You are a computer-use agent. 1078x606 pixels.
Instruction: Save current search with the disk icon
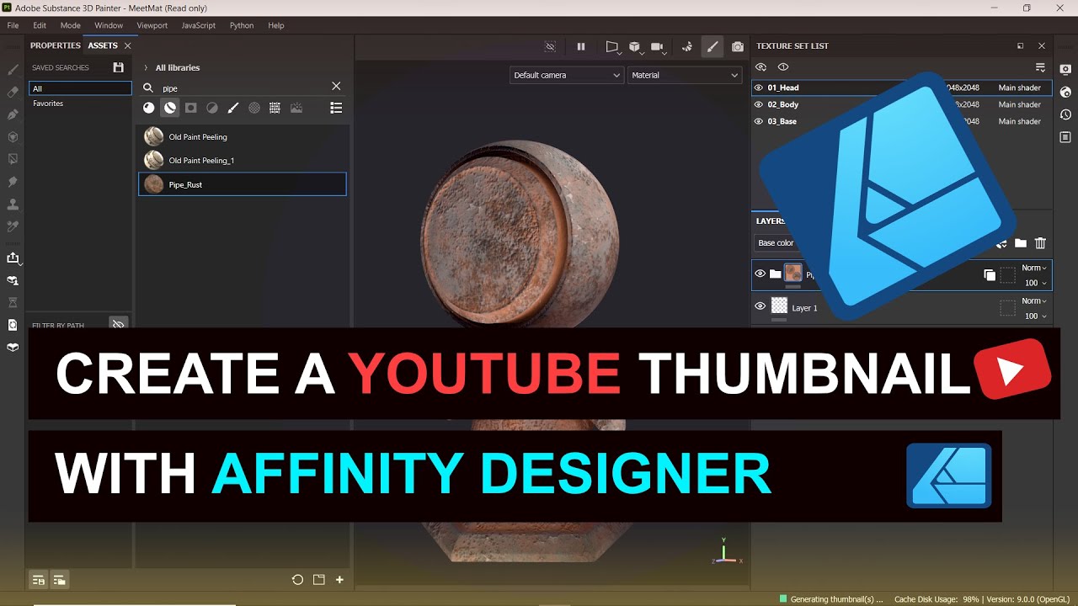tap(118, 67)
